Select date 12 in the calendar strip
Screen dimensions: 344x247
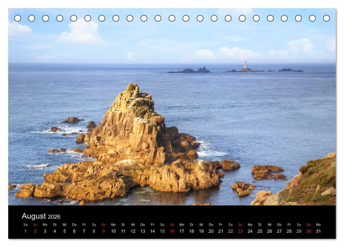tap(133, 231)
